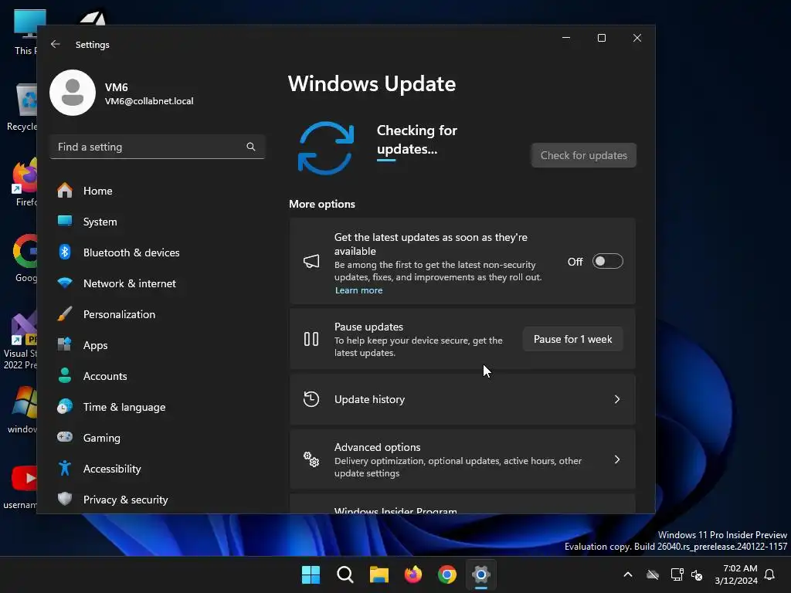Launch File Explorer from the taskbar
Viewport: 791px width, 593px height.
[379, 574]
